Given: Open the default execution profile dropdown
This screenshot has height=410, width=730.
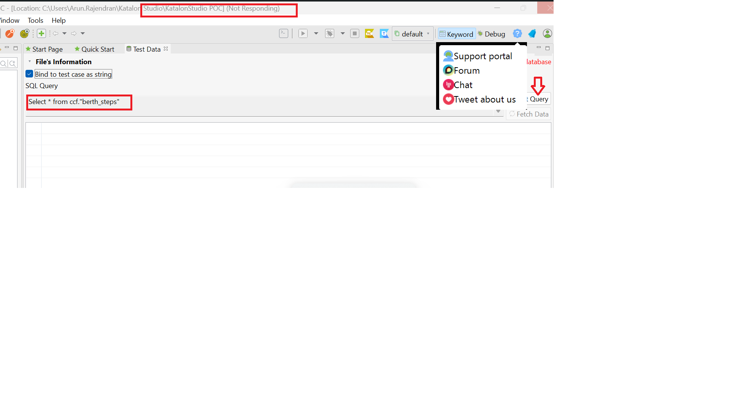Looking at the screenshot, I should tap(413, 33).
